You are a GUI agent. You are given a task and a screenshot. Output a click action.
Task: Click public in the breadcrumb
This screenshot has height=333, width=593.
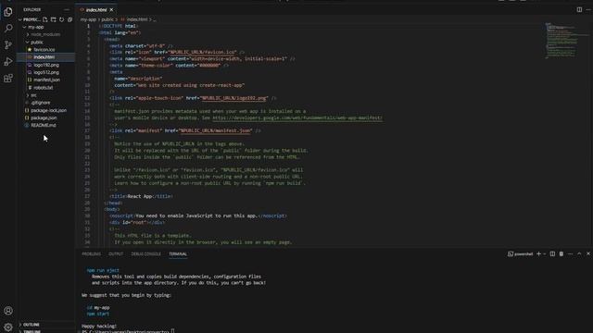coord(107,19)
